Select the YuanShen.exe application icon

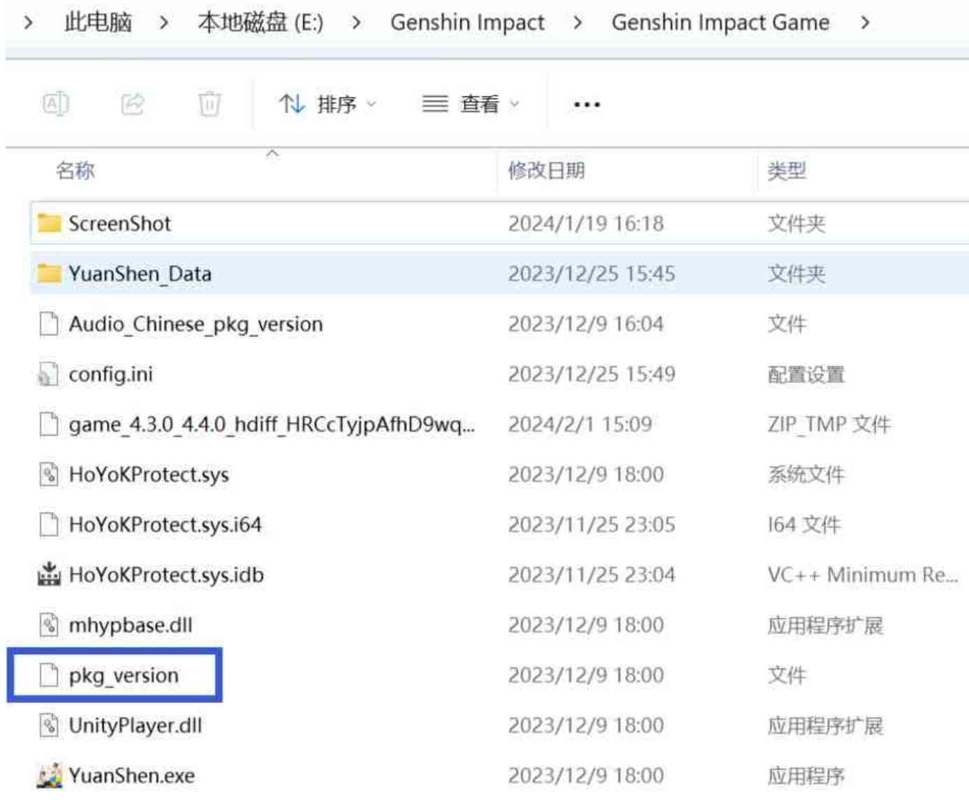[x=49, y=776]
